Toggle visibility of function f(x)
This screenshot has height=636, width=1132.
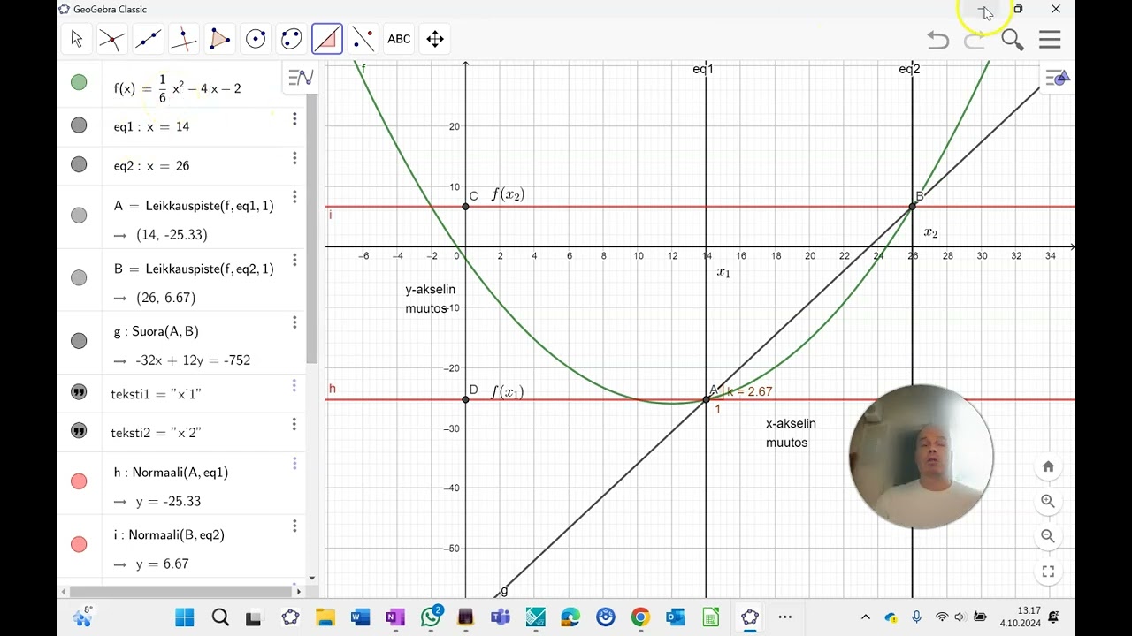tap(79, 82)
